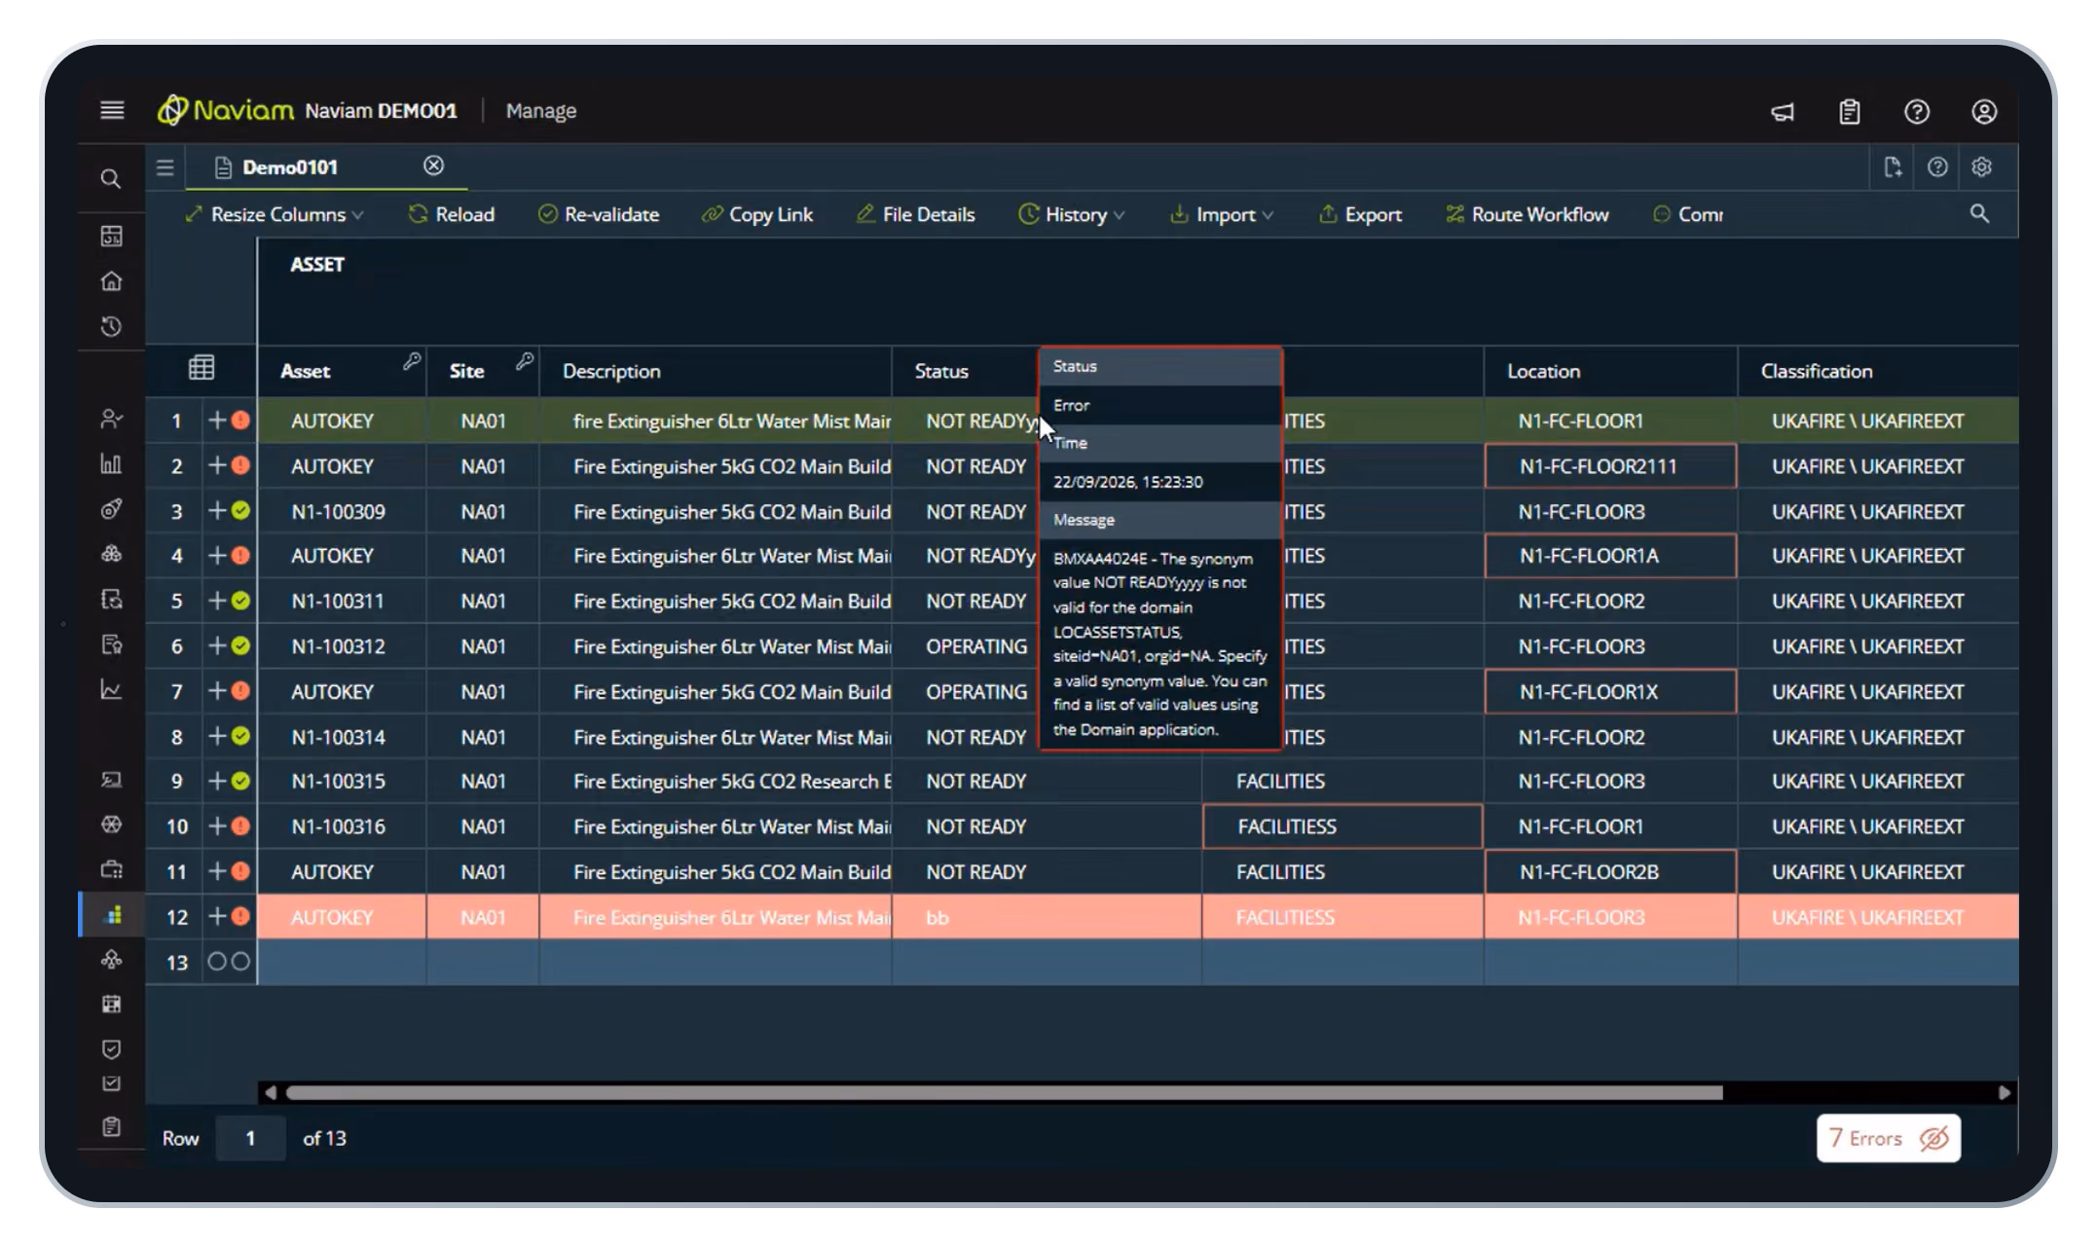Open File Details
2097x1247 pixels.
point(916,214)
